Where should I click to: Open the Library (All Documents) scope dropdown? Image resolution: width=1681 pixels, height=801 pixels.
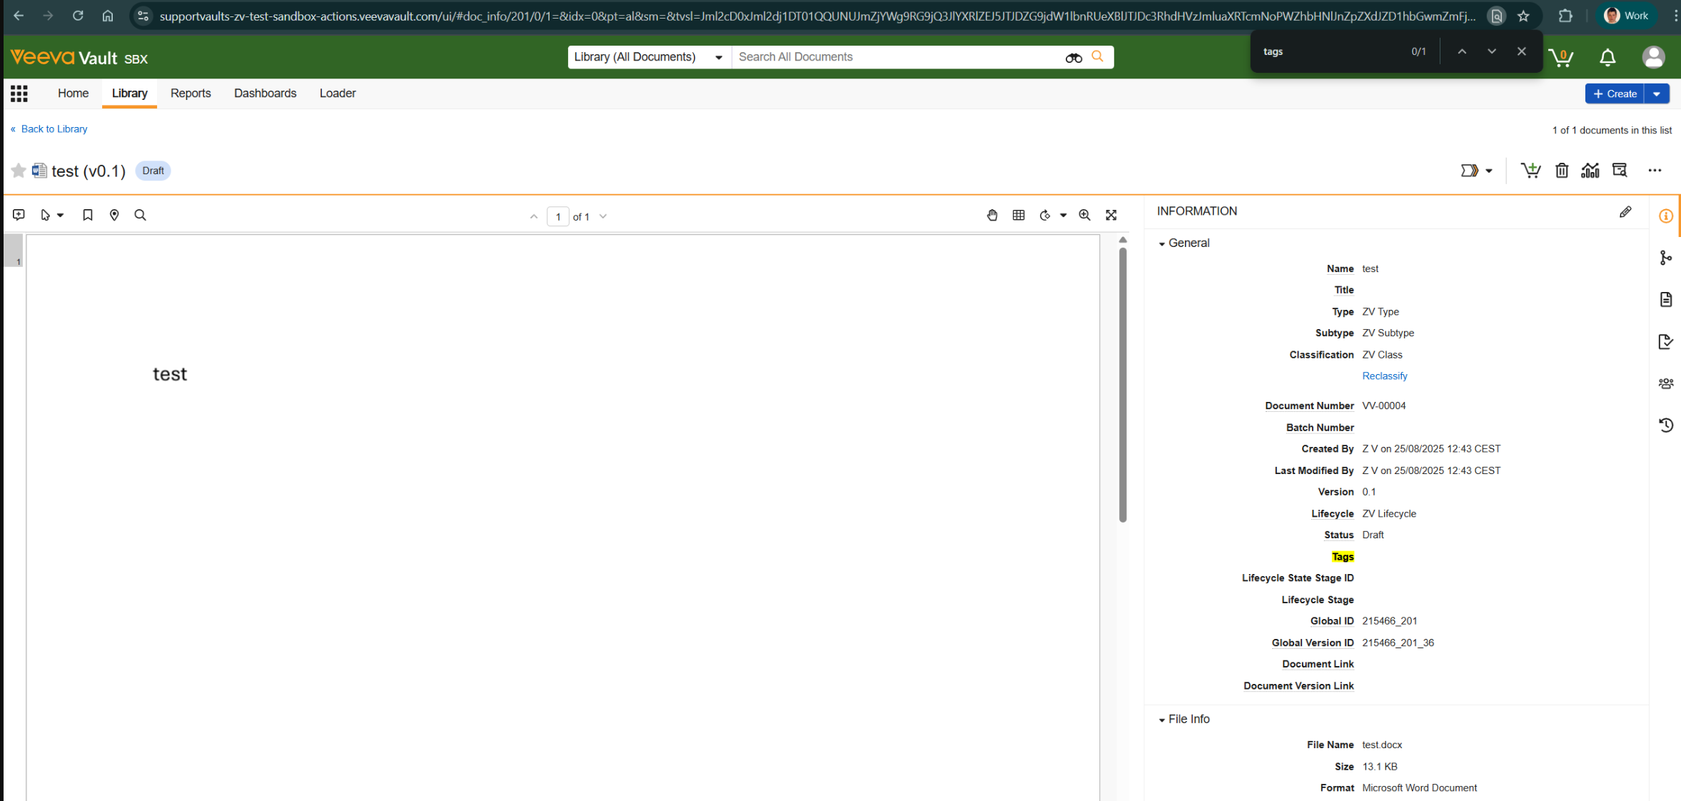coord(719,57)
